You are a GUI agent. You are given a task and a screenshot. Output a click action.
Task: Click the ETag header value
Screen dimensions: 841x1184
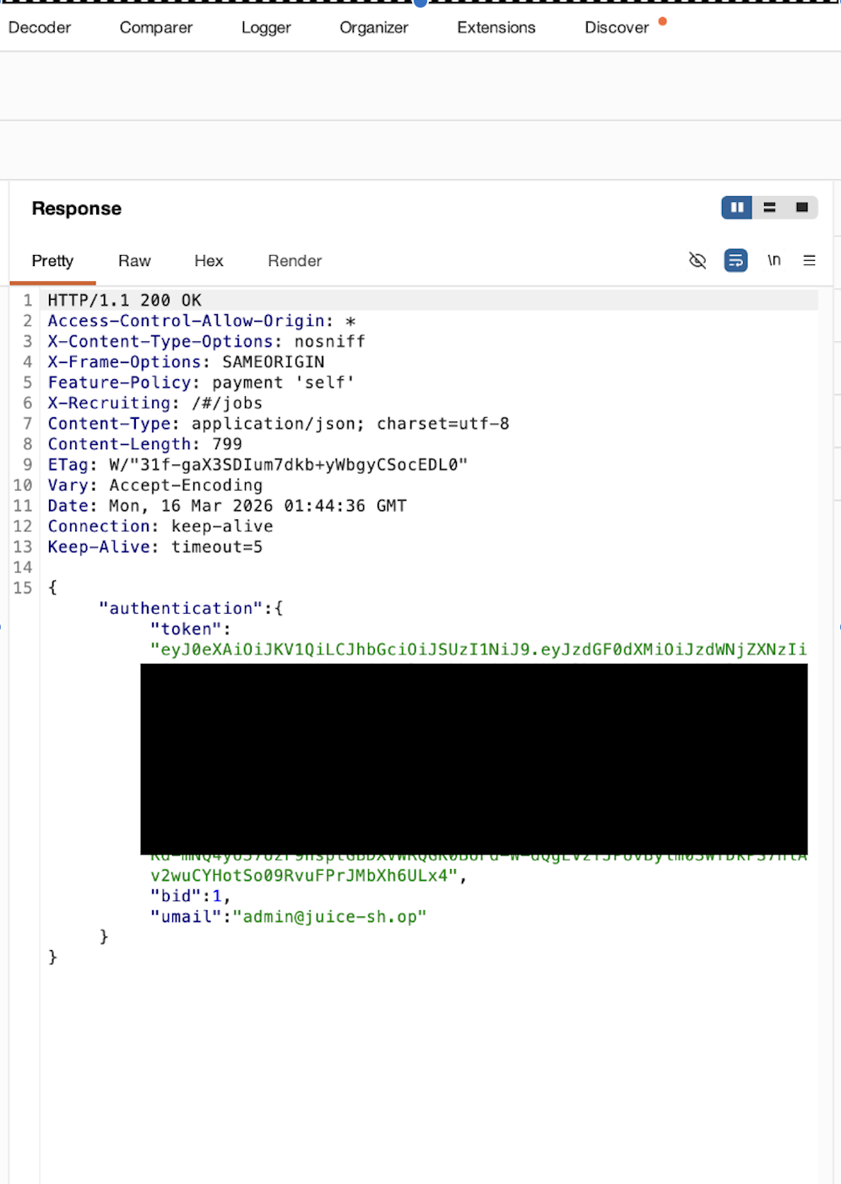[x=288, y=464]
